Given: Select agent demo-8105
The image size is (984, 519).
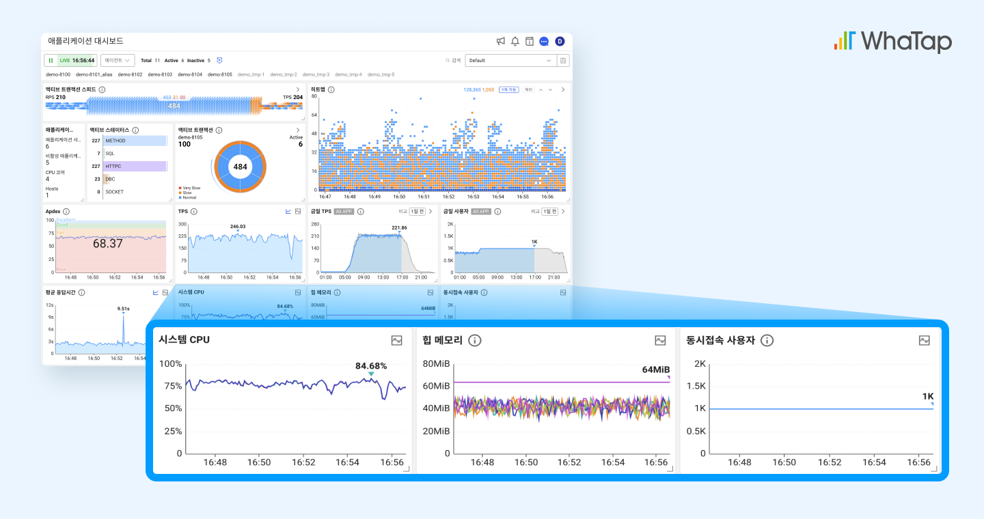Looking at the screenshot, I should [220, 74].
